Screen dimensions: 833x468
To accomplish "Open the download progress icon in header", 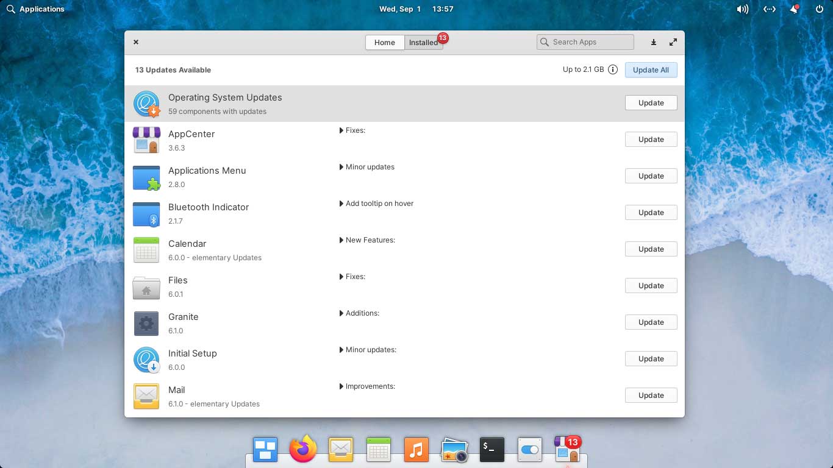I will coord(653,42).
